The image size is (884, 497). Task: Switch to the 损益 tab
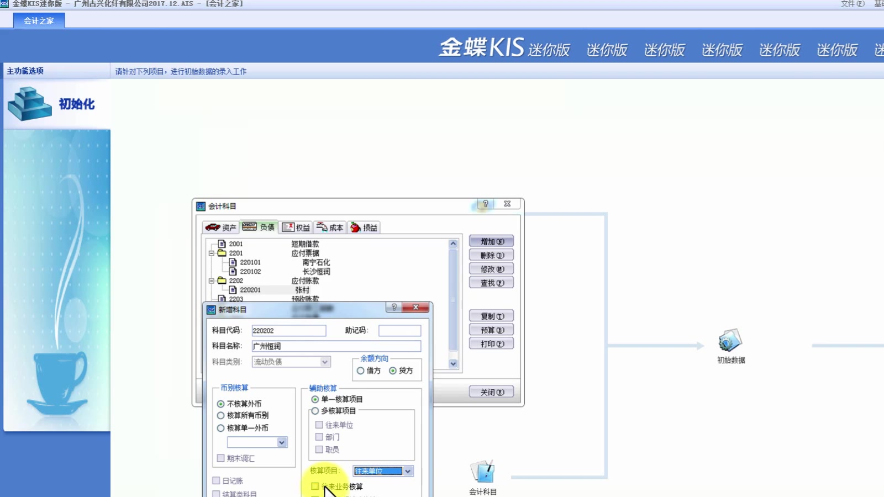[x=364, y=228]
